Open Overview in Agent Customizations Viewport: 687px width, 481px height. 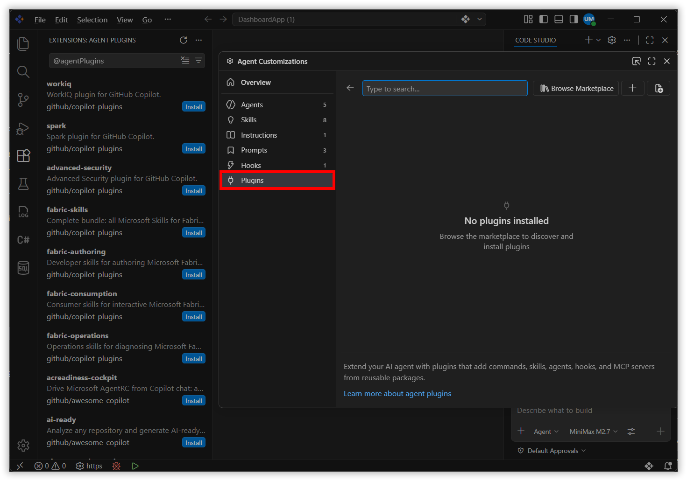[277, 83]
